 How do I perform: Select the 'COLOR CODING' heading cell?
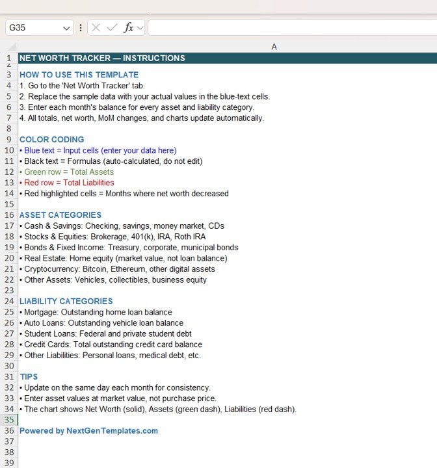click(x=51, y=139)
